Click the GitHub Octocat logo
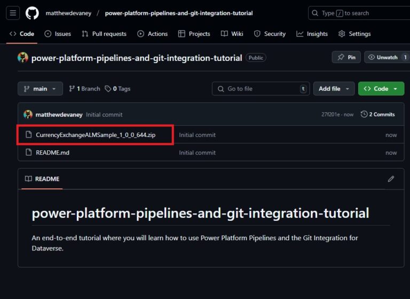 coord(32,13)
